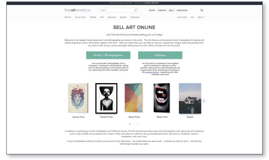The width and height of the screenshot is (269, 160).
Task: Open the Home Decor category menu
Action: click(x=80, y=17)
